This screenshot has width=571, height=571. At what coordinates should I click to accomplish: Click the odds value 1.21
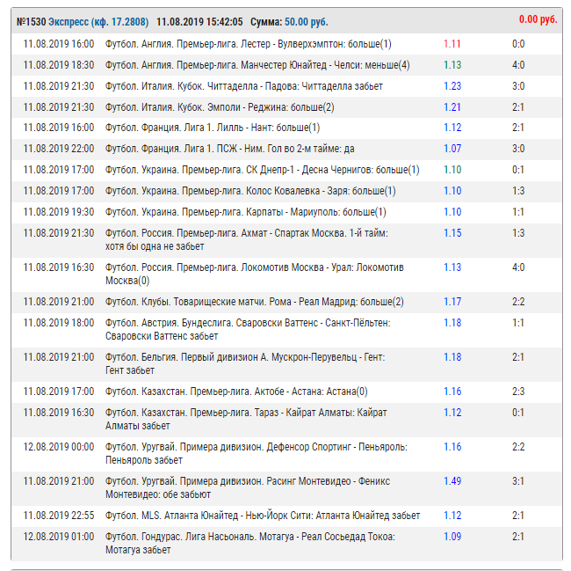tap(452, 107)
